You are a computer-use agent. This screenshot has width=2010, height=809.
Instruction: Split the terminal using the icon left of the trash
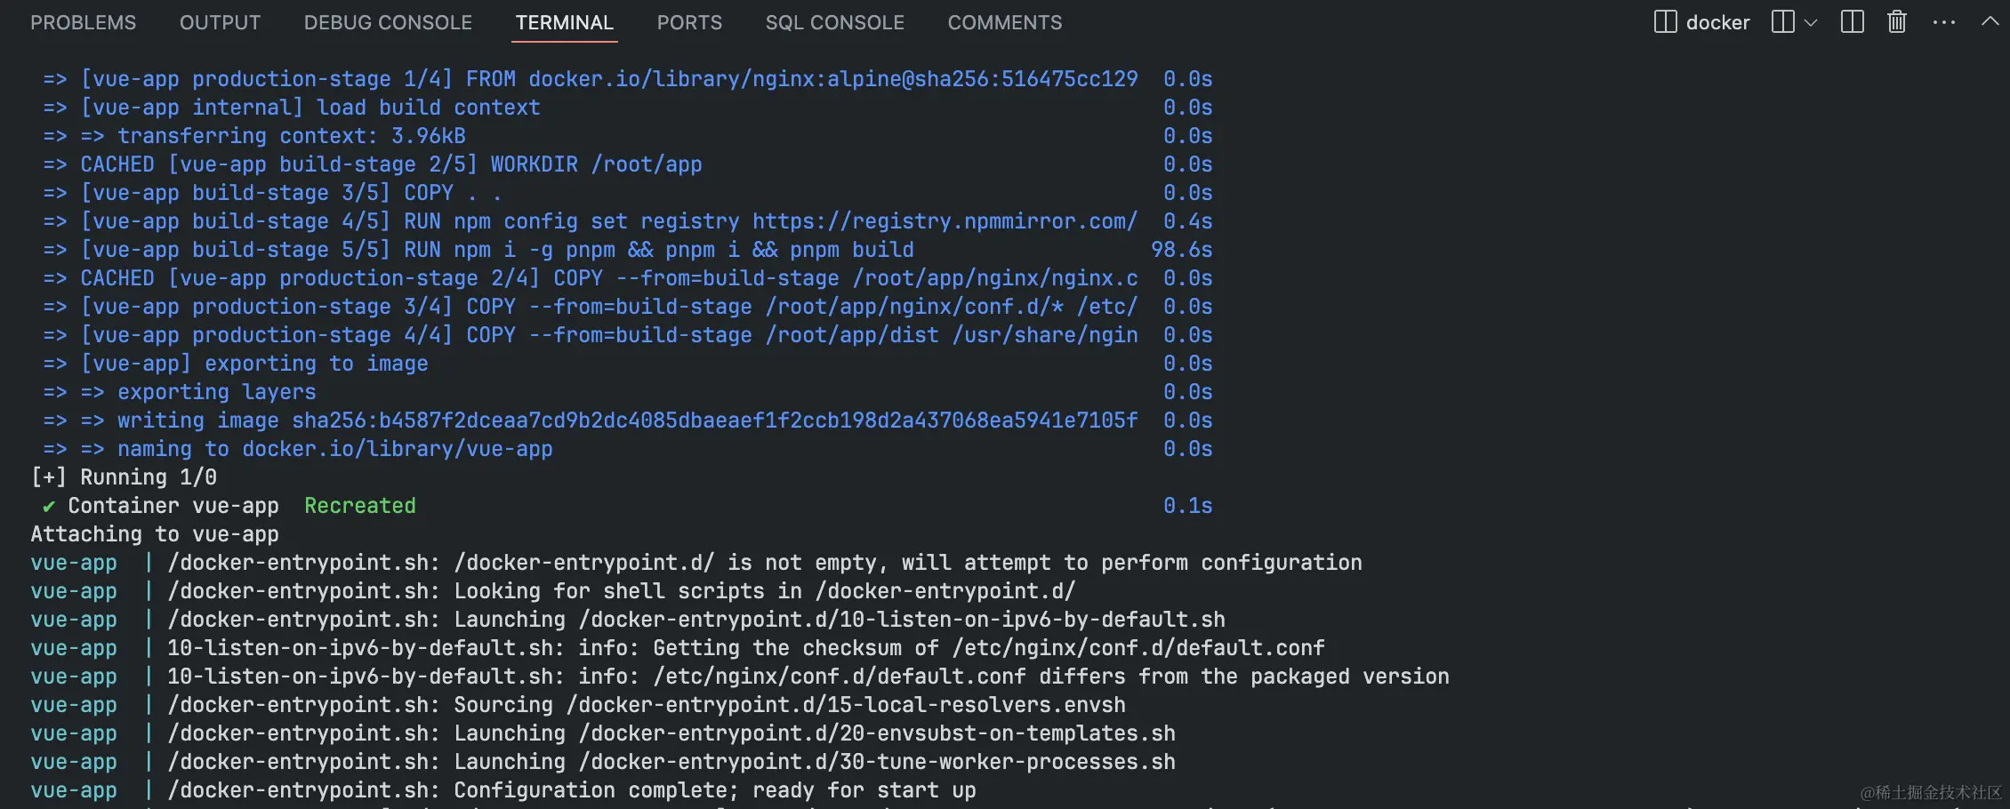(1853, 22)
